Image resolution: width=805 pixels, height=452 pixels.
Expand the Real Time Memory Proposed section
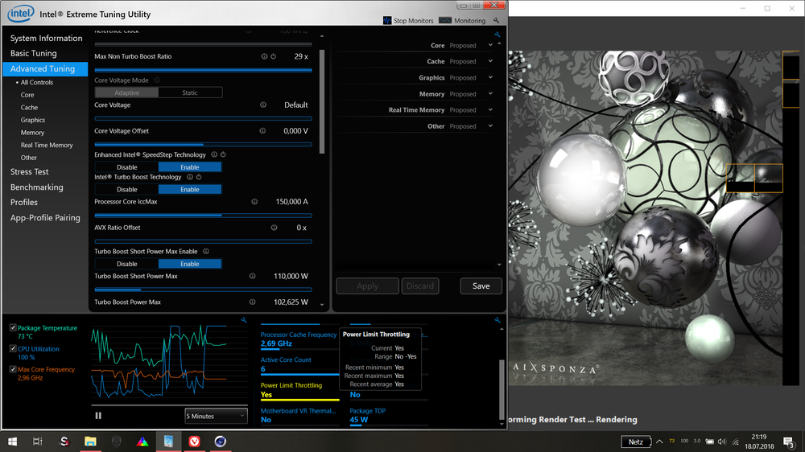click(x=490, y=110)
